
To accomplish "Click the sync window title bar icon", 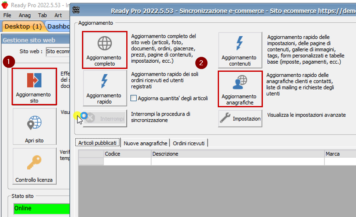I will 76,10.
